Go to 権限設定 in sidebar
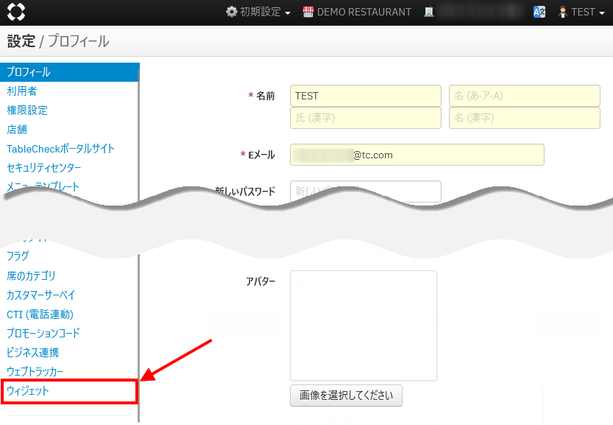This screenshot has height=425, width=613. click(27, 110)
